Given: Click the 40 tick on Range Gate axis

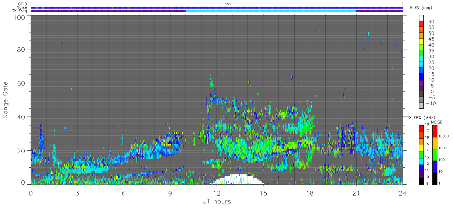Looking at the screenshot, I should tap(21, 117).
